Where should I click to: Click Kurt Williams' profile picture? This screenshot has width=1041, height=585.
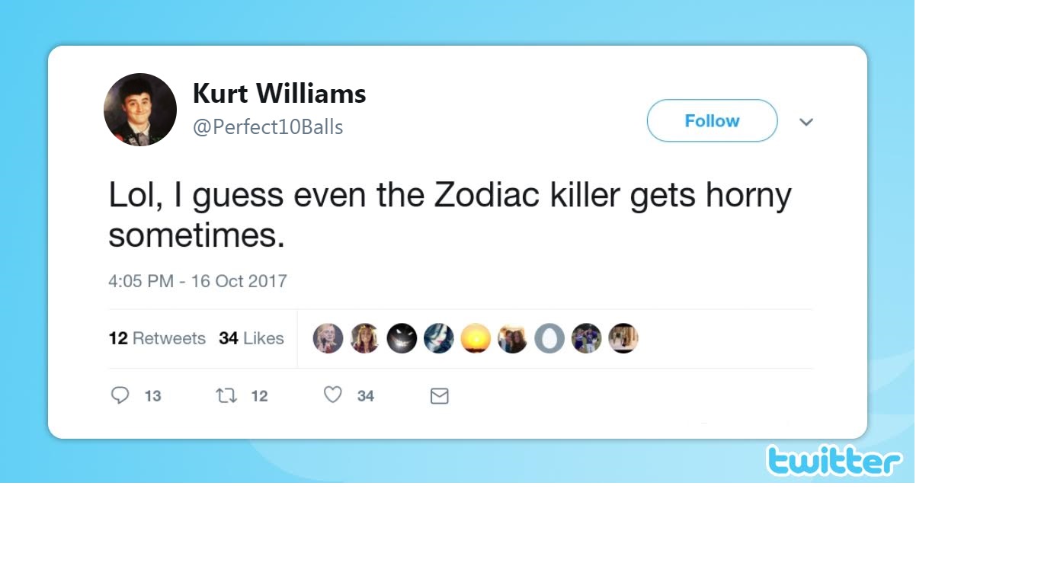click(x=140, y=110)
